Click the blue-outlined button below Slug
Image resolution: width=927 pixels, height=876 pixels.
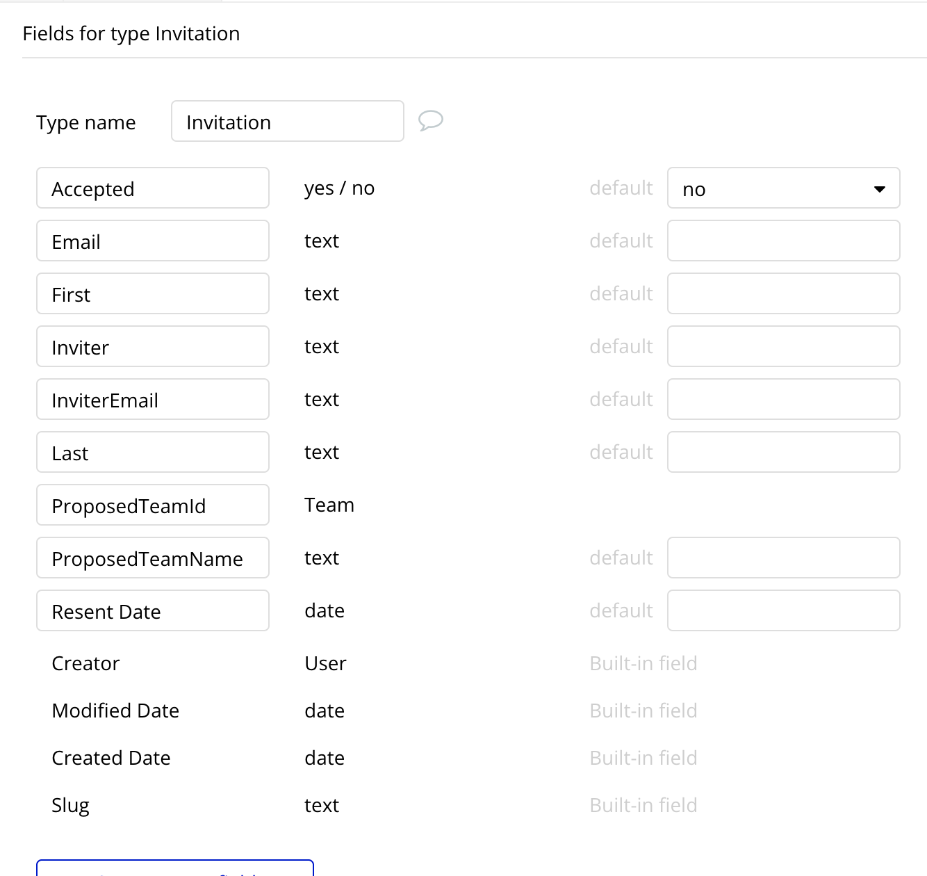[175, 869]
